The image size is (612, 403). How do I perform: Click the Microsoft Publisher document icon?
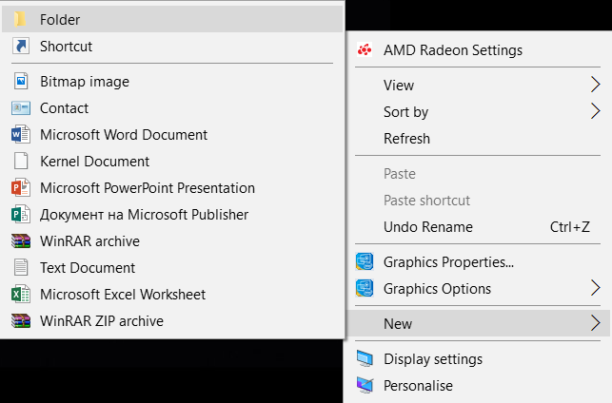tap(21, 215)
